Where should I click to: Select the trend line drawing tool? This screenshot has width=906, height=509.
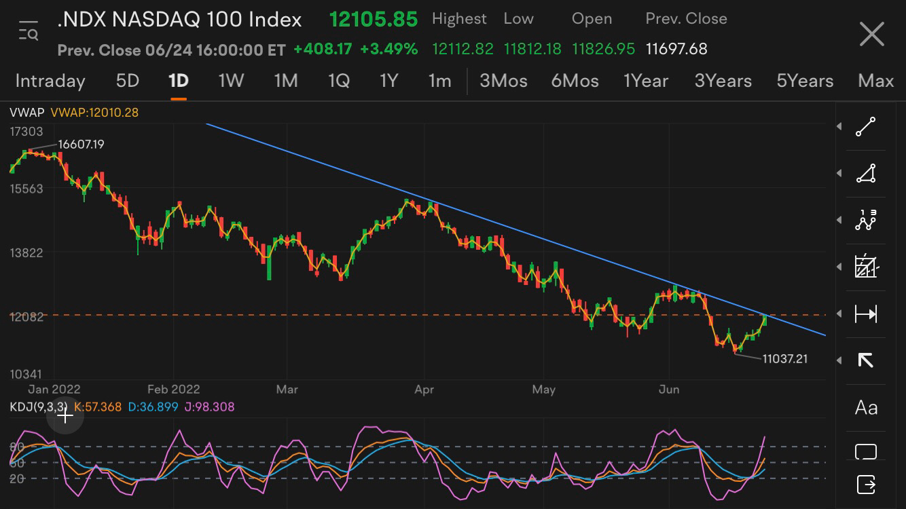coord(866,127)
